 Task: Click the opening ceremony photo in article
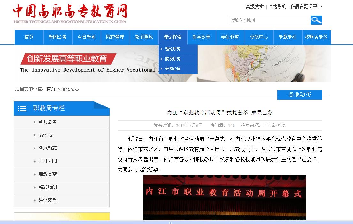(225, 198)
